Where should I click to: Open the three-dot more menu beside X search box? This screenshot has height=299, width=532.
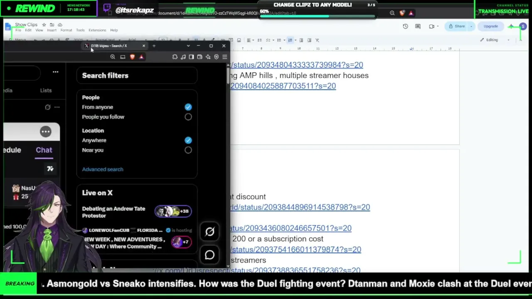pos(55,72)
